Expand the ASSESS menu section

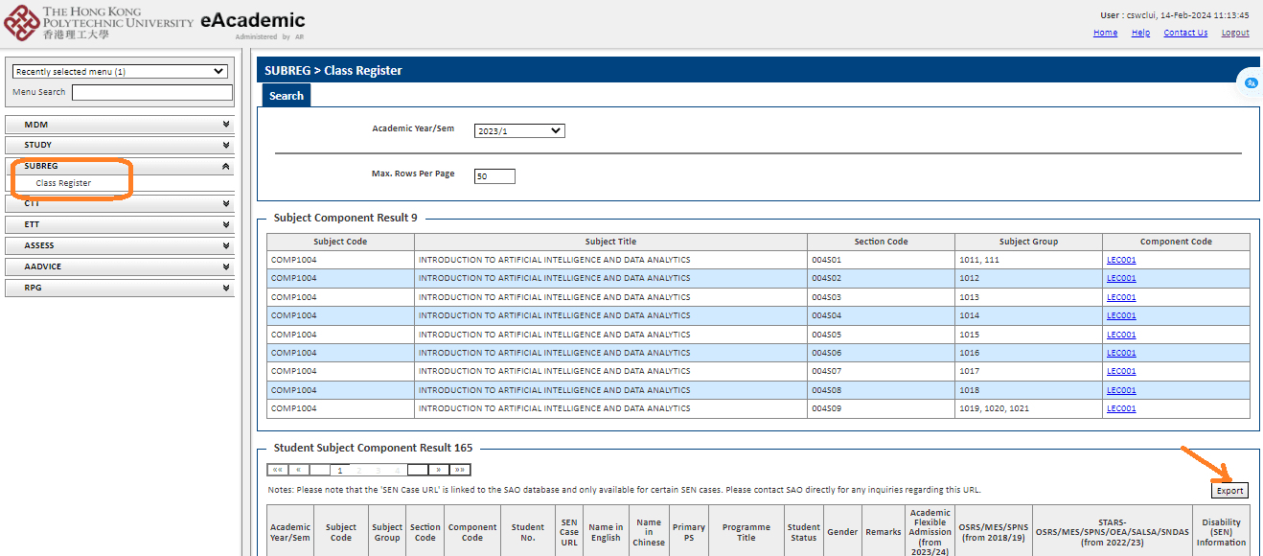120,245
